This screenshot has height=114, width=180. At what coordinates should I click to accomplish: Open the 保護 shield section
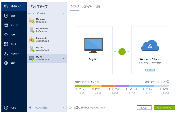14,16
